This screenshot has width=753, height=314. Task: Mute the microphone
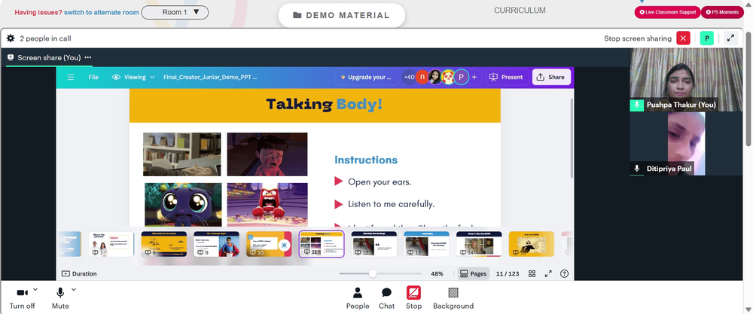[x=60, y=297]
